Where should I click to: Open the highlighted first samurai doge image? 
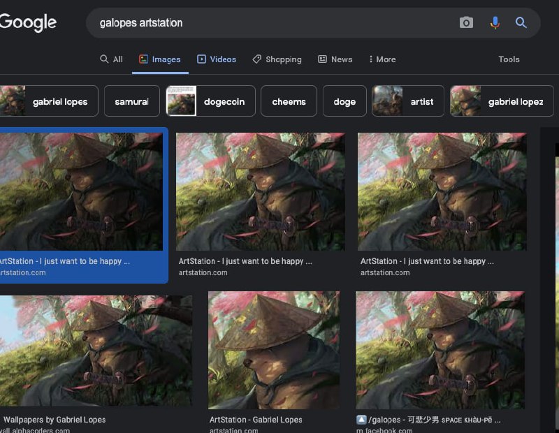coord(81,191)
